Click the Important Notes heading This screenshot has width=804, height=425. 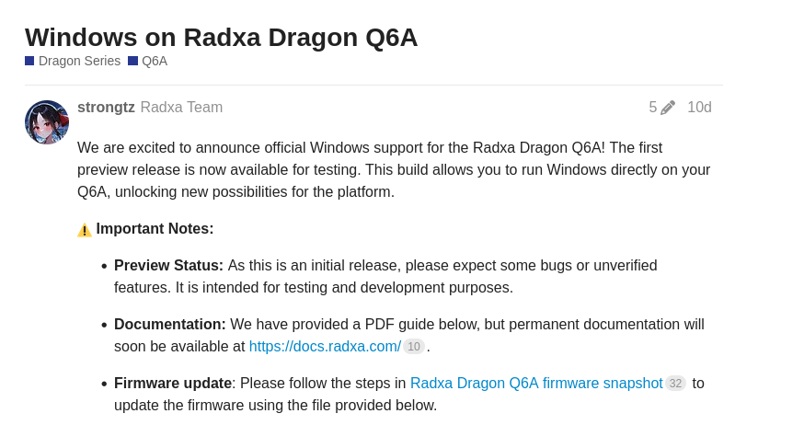tap(155, 229)
